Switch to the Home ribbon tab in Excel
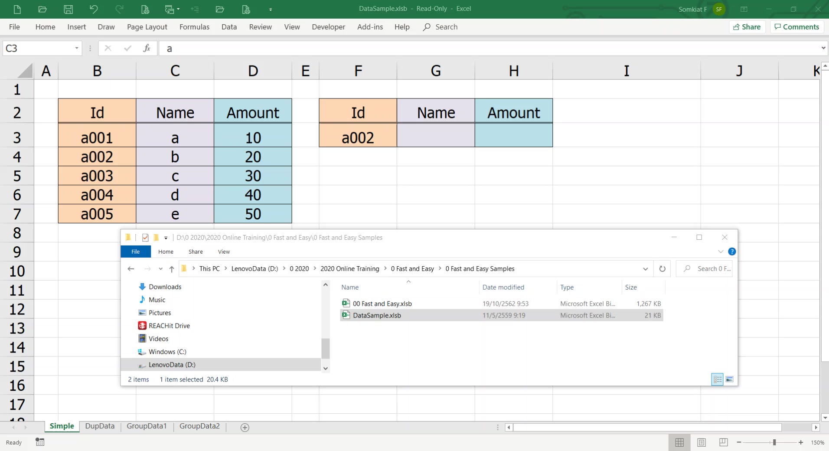The height and width of the screenshot is (451, 829). (46, 27)
